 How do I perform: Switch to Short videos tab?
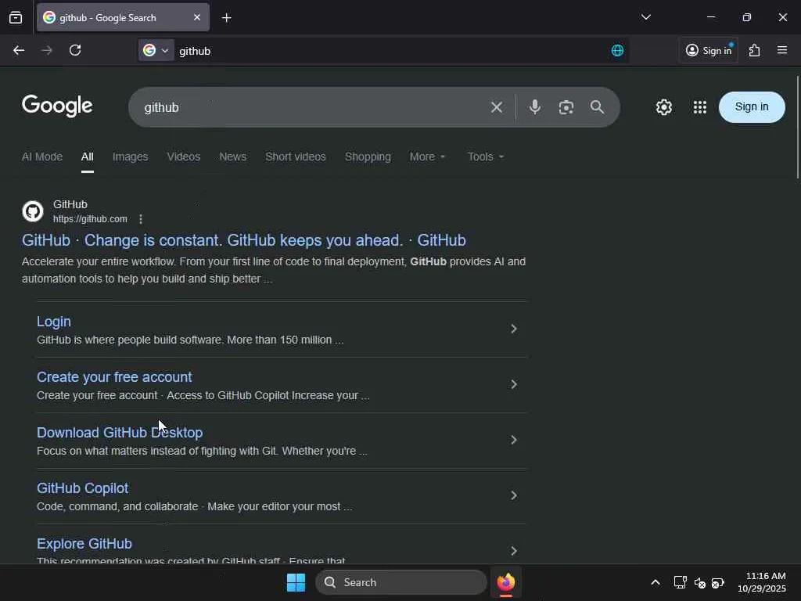[295, 157]
